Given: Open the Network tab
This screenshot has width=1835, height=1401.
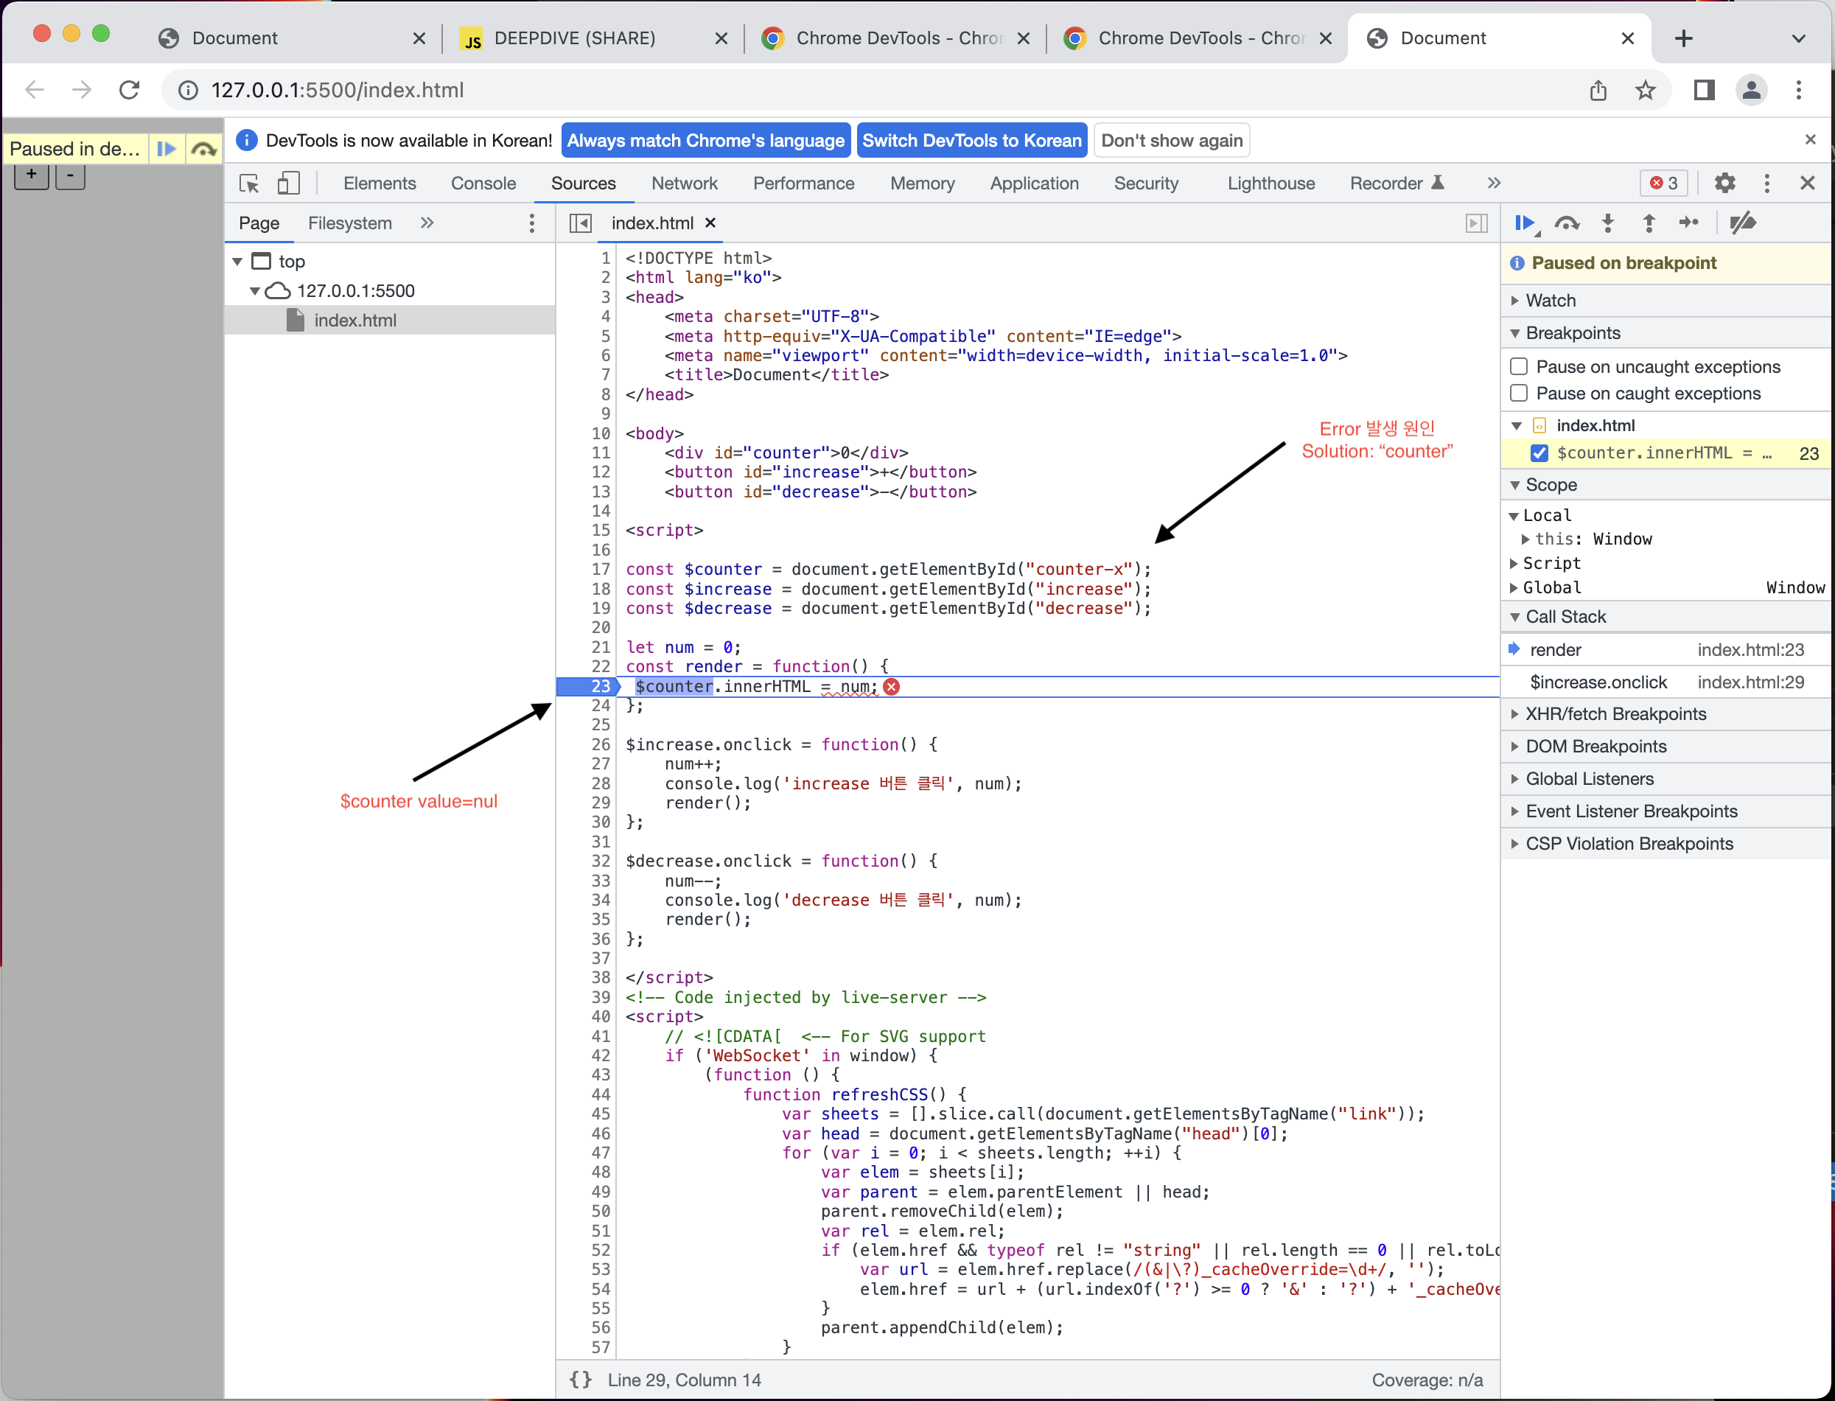Looking at the screenshot, I should 684,184.
